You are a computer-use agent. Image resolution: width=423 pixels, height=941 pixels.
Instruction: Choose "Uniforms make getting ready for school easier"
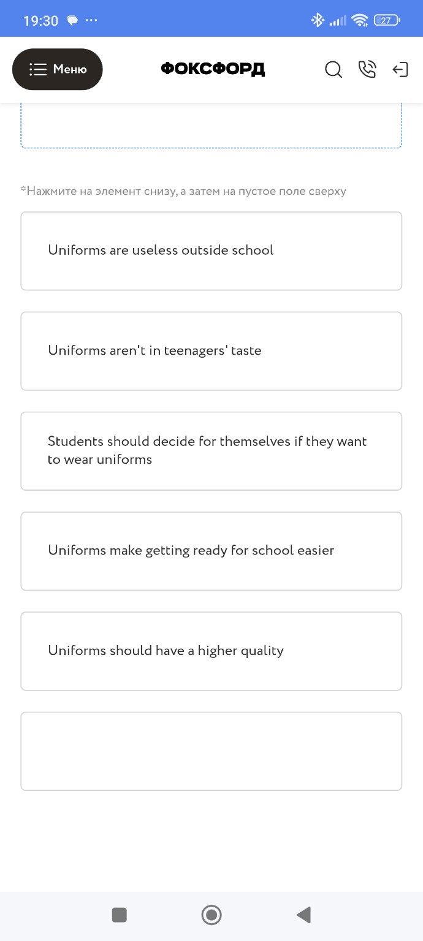click(211, 551)
